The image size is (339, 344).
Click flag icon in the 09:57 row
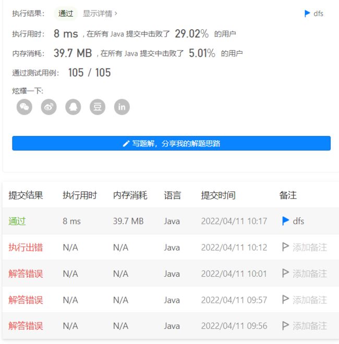pyautogui.click(x=285, y=300)
